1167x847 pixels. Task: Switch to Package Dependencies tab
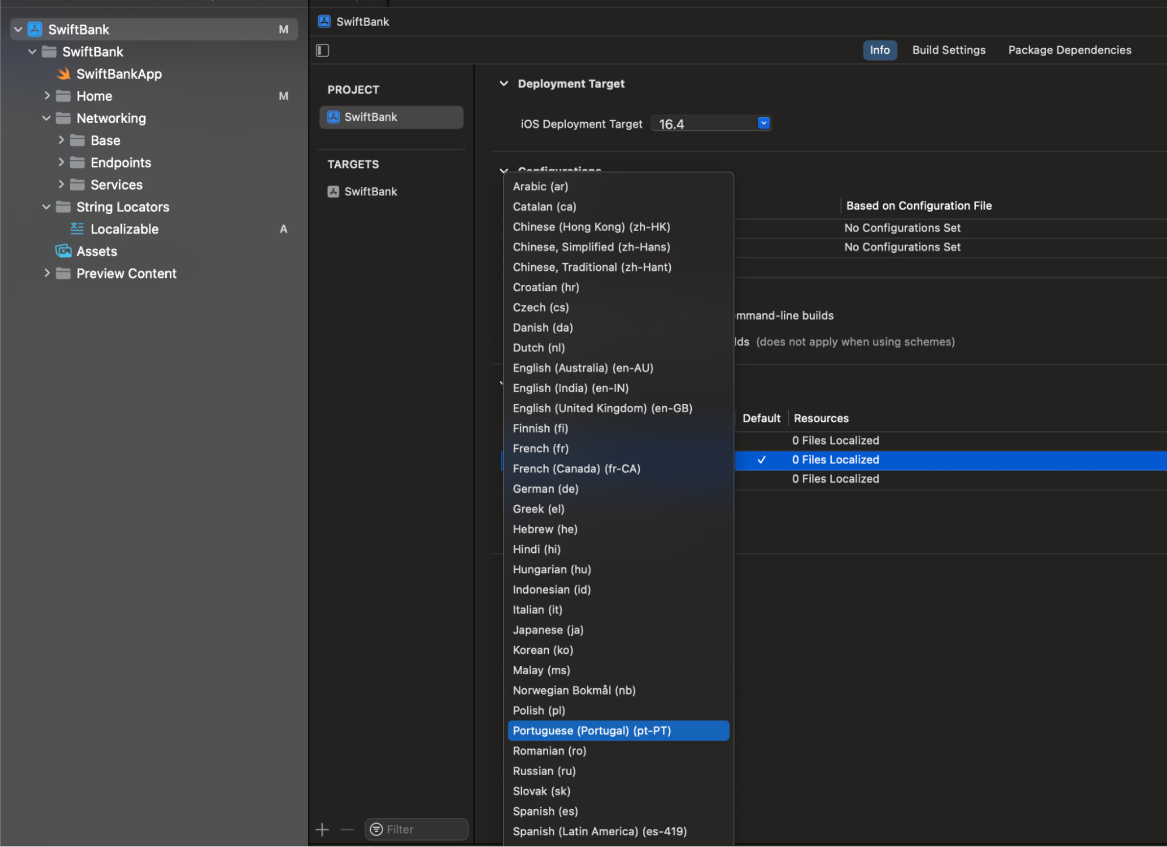point(1070,50)
